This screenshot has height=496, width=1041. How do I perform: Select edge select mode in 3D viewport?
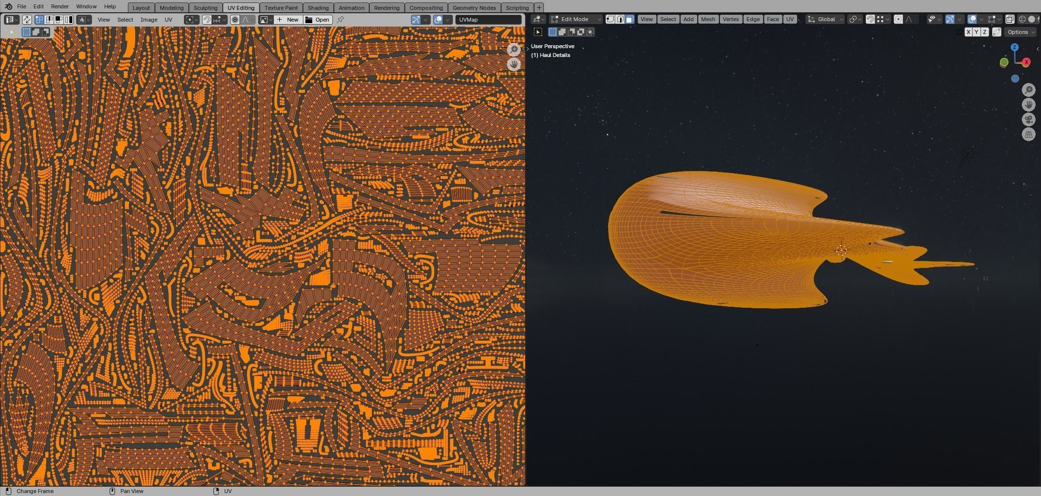coord(620,19)
